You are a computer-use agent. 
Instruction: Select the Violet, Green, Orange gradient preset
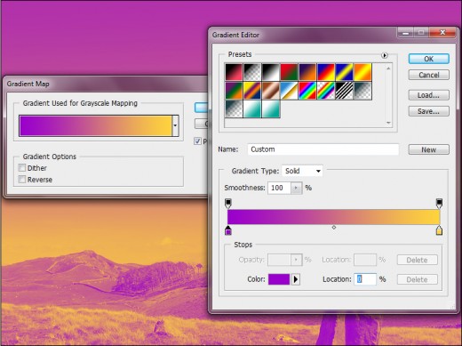click(234, 91)
